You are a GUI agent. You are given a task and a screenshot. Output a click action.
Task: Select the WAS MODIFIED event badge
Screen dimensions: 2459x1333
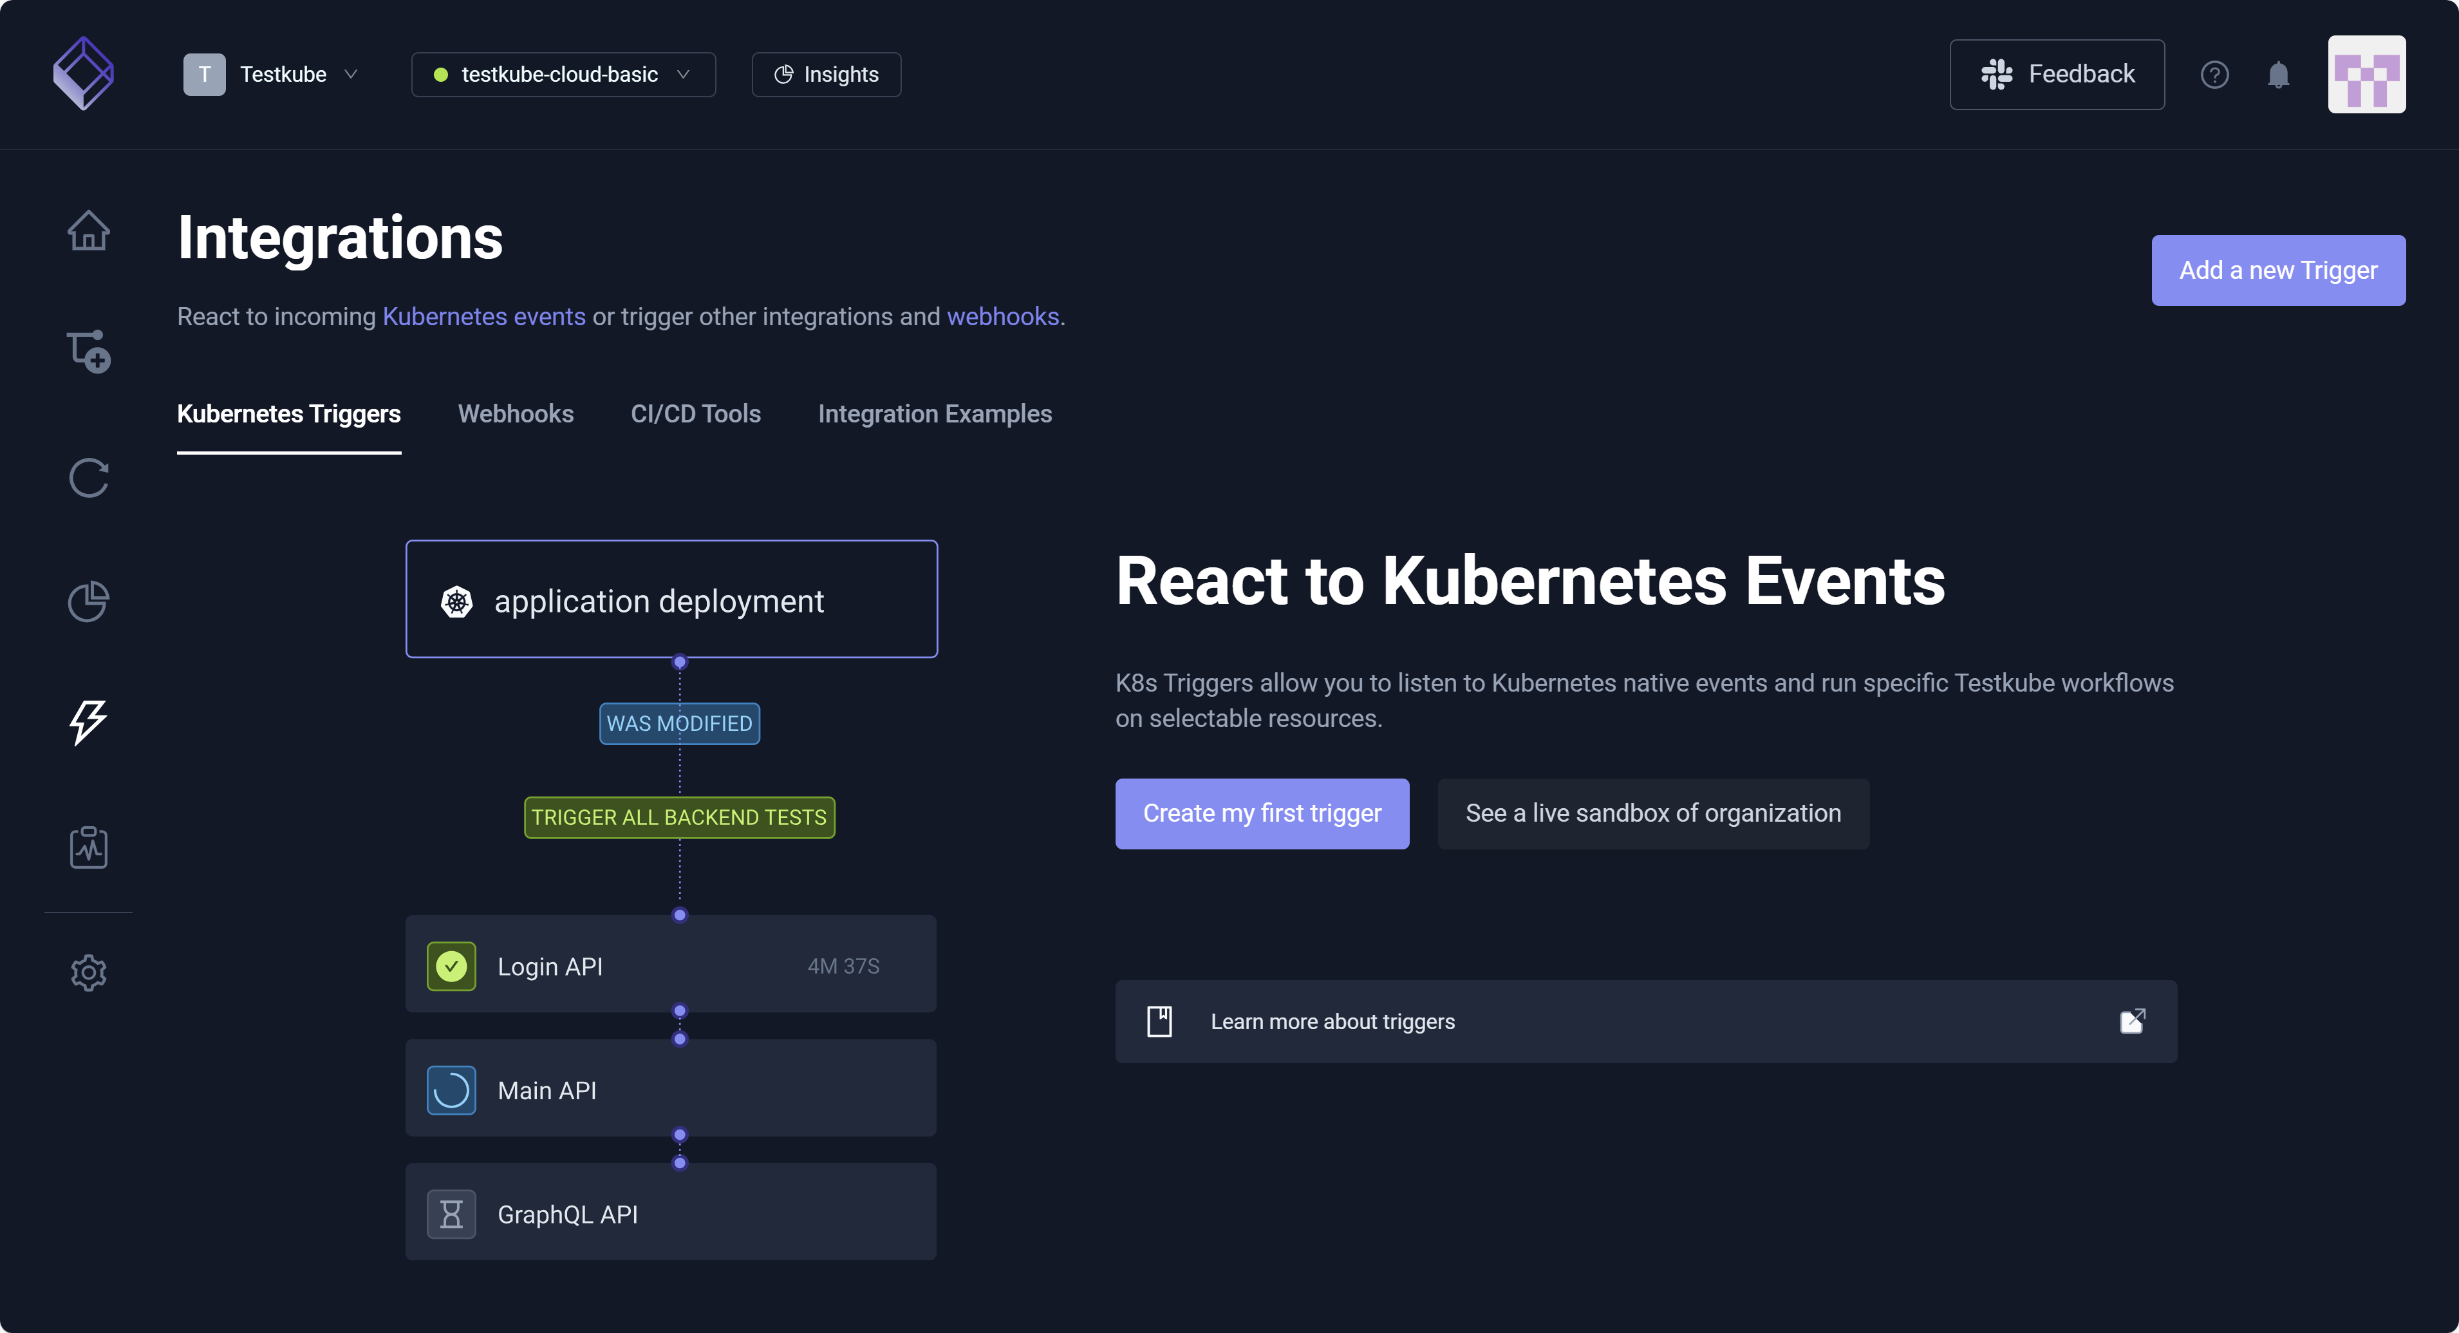[x=678, y=723]
